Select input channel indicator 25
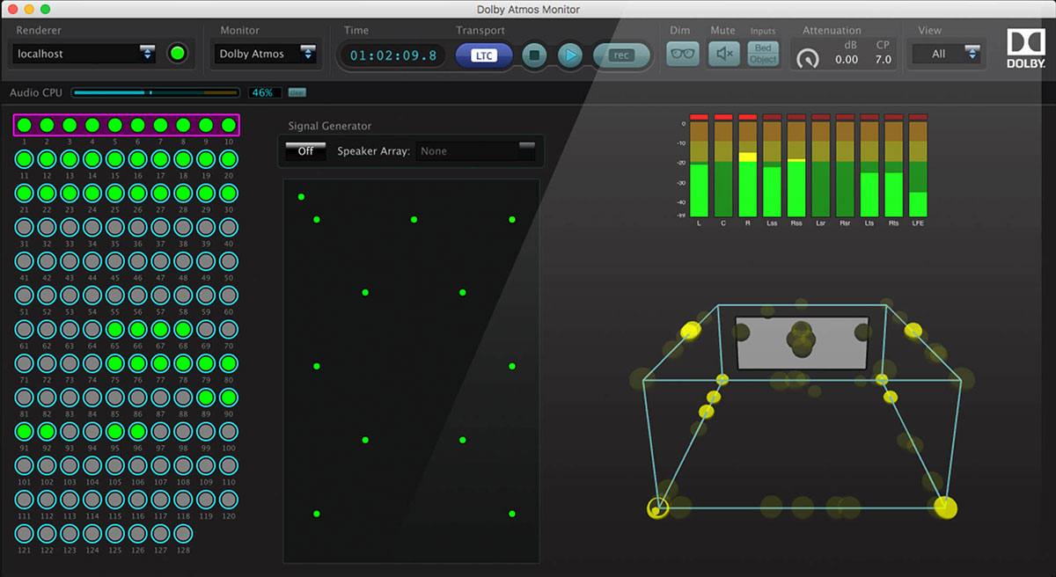This screenshot has height=577, width=1056. [115, 193]
